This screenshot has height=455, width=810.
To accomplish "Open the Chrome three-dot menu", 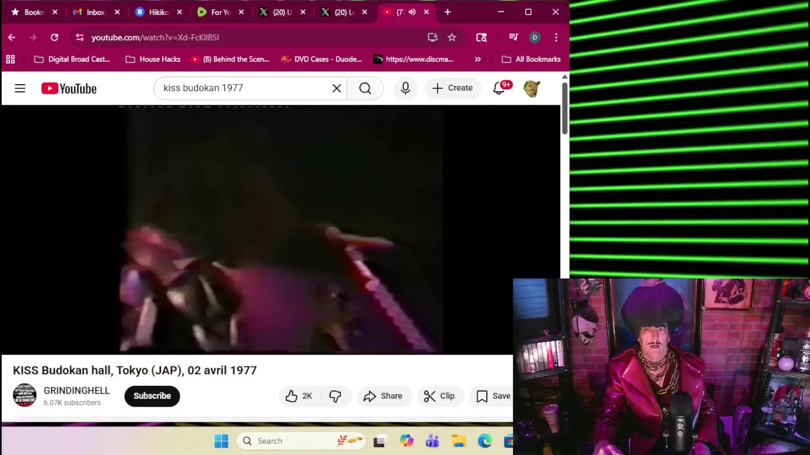I will point(556,37).
